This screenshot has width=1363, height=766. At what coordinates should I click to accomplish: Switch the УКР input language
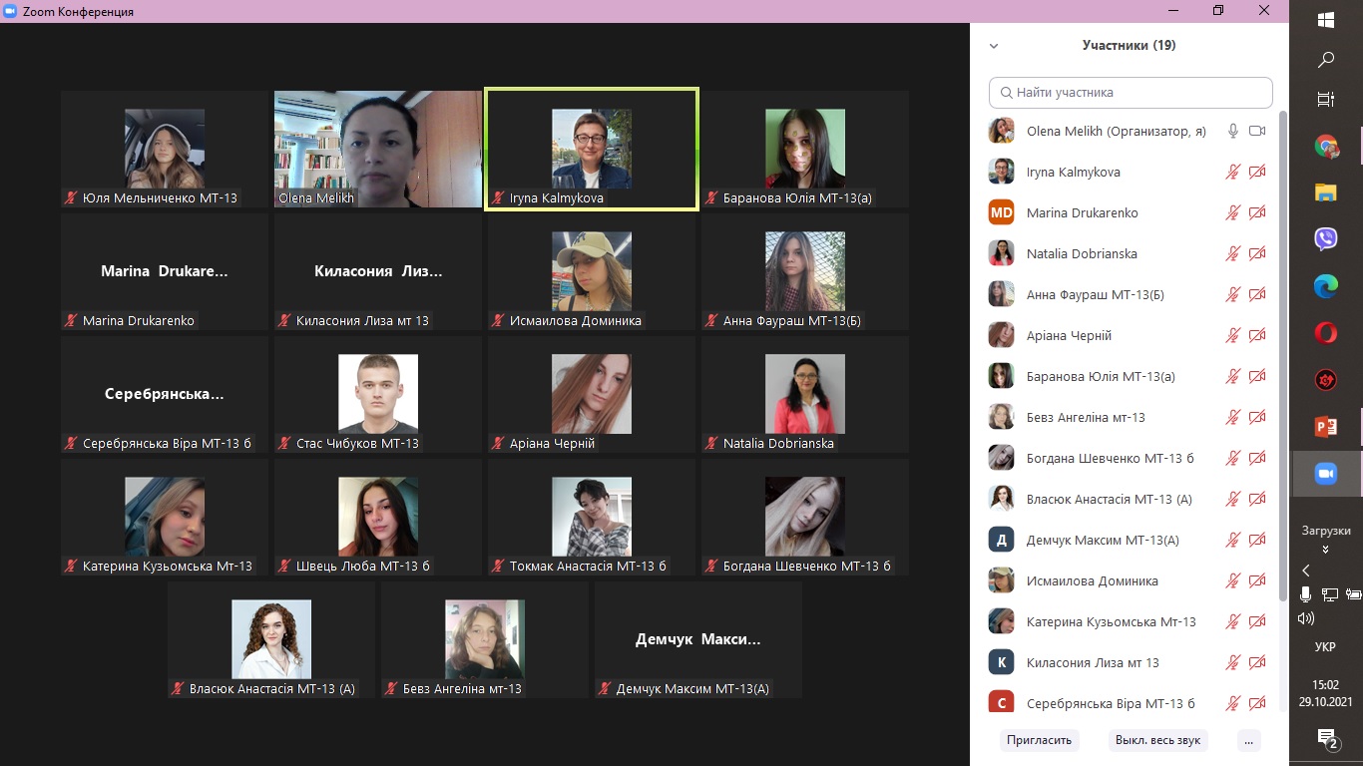point(1326,646)
